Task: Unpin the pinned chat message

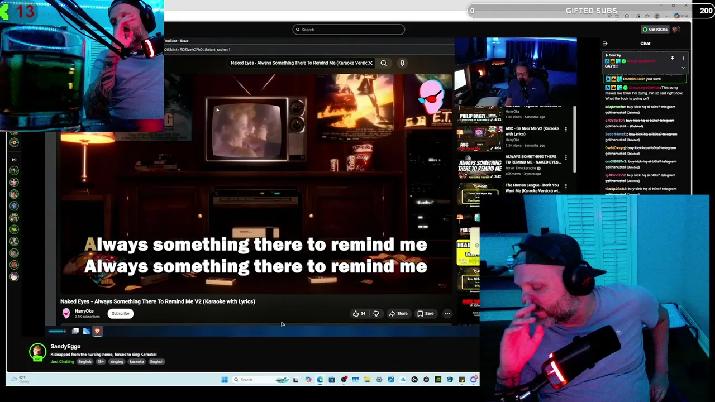Action: pyautogui.click(x=673, y=58)
